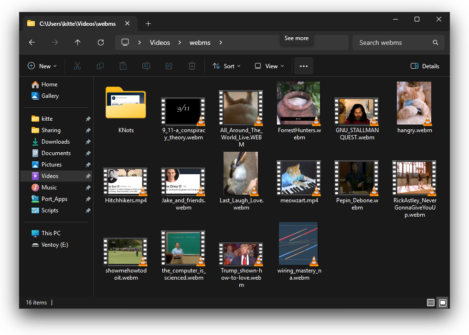This screenshot has width=469, height=335.
Task: Toggle the Details pane
Action: point(425,66)
